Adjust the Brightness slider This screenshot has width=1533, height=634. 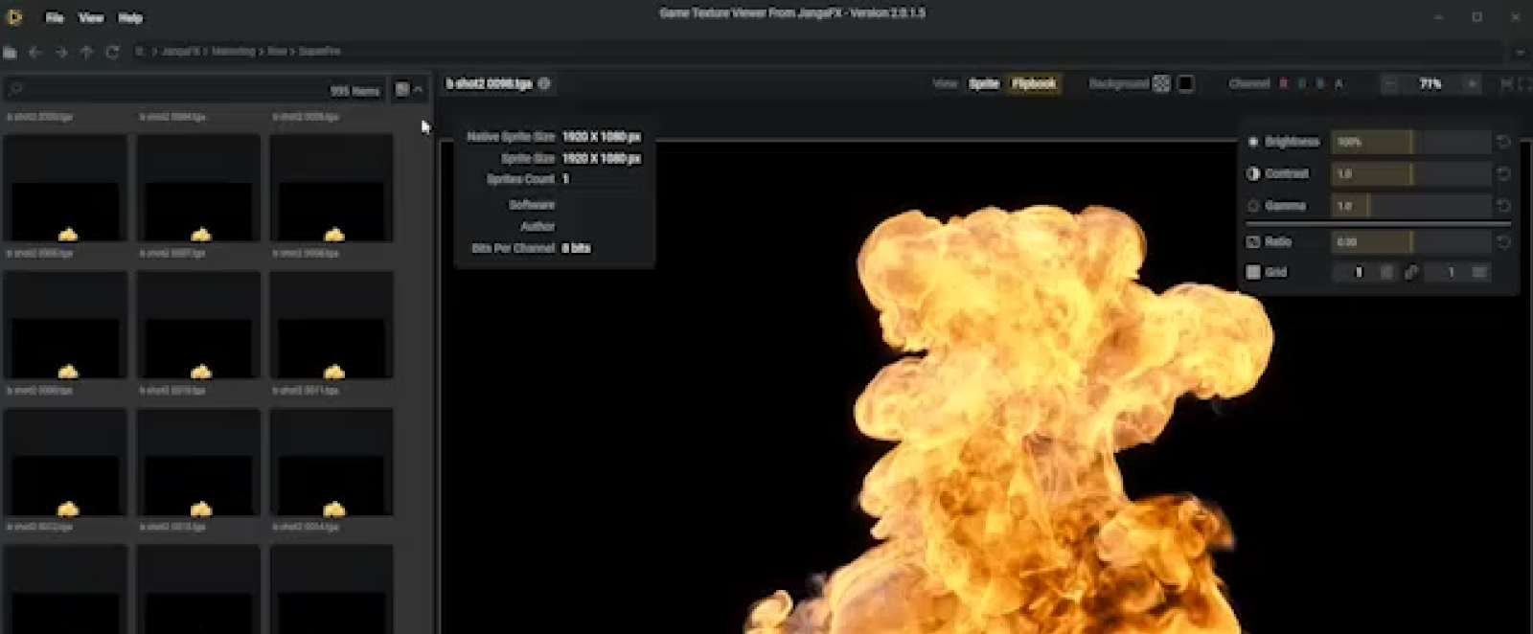pyautogui.click(x=1410, y=142)
